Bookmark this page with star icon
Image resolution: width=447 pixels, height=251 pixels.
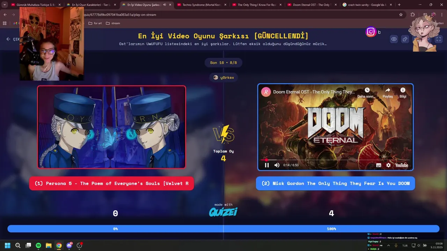(401, 15)
